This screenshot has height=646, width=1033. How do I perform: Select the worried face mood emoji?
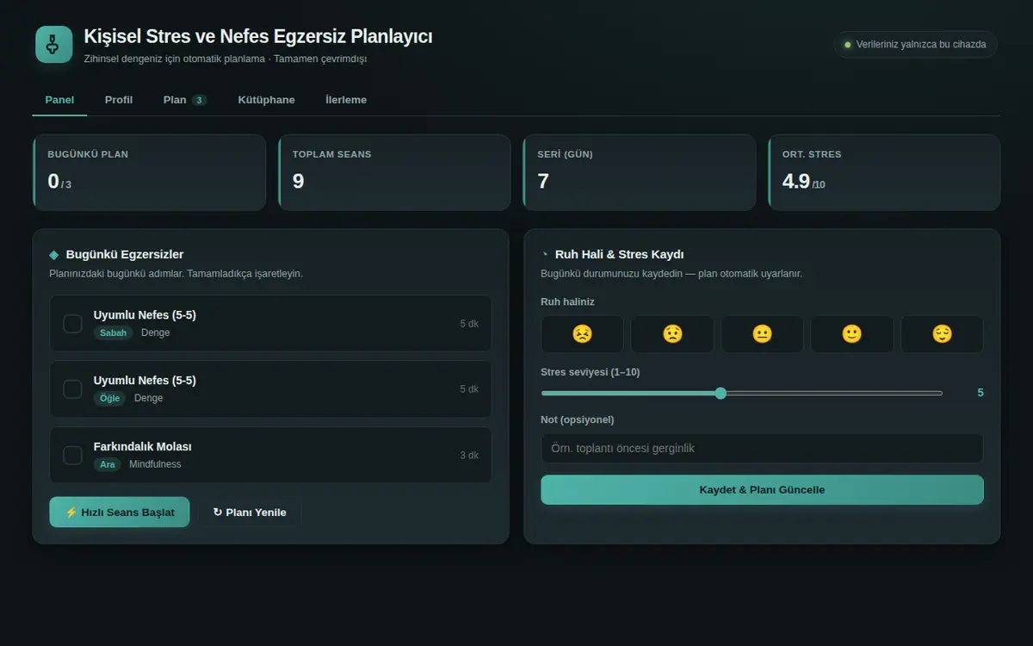(672, 334)
